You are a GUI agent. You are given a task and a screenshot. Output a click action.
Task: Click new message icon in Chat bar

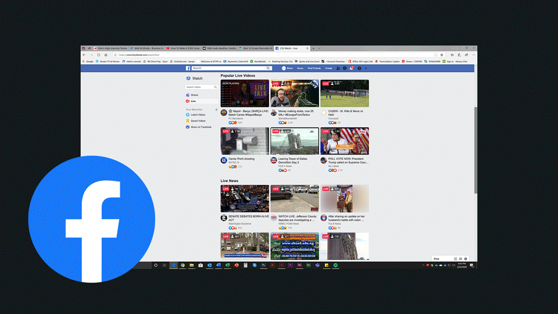pos(456,259)
